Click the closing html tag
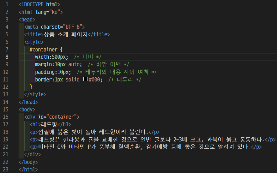The width and height of the screenshot is (277, 173). pyautogui.click(x=28, y=170)
